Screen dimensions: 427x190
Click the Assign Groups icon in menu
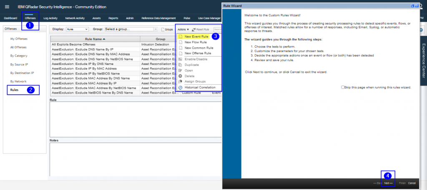[180, 81]
